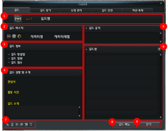
Task: Click the 길드 공지 scrollbar down arrow
Action: [x=161, y=42]
